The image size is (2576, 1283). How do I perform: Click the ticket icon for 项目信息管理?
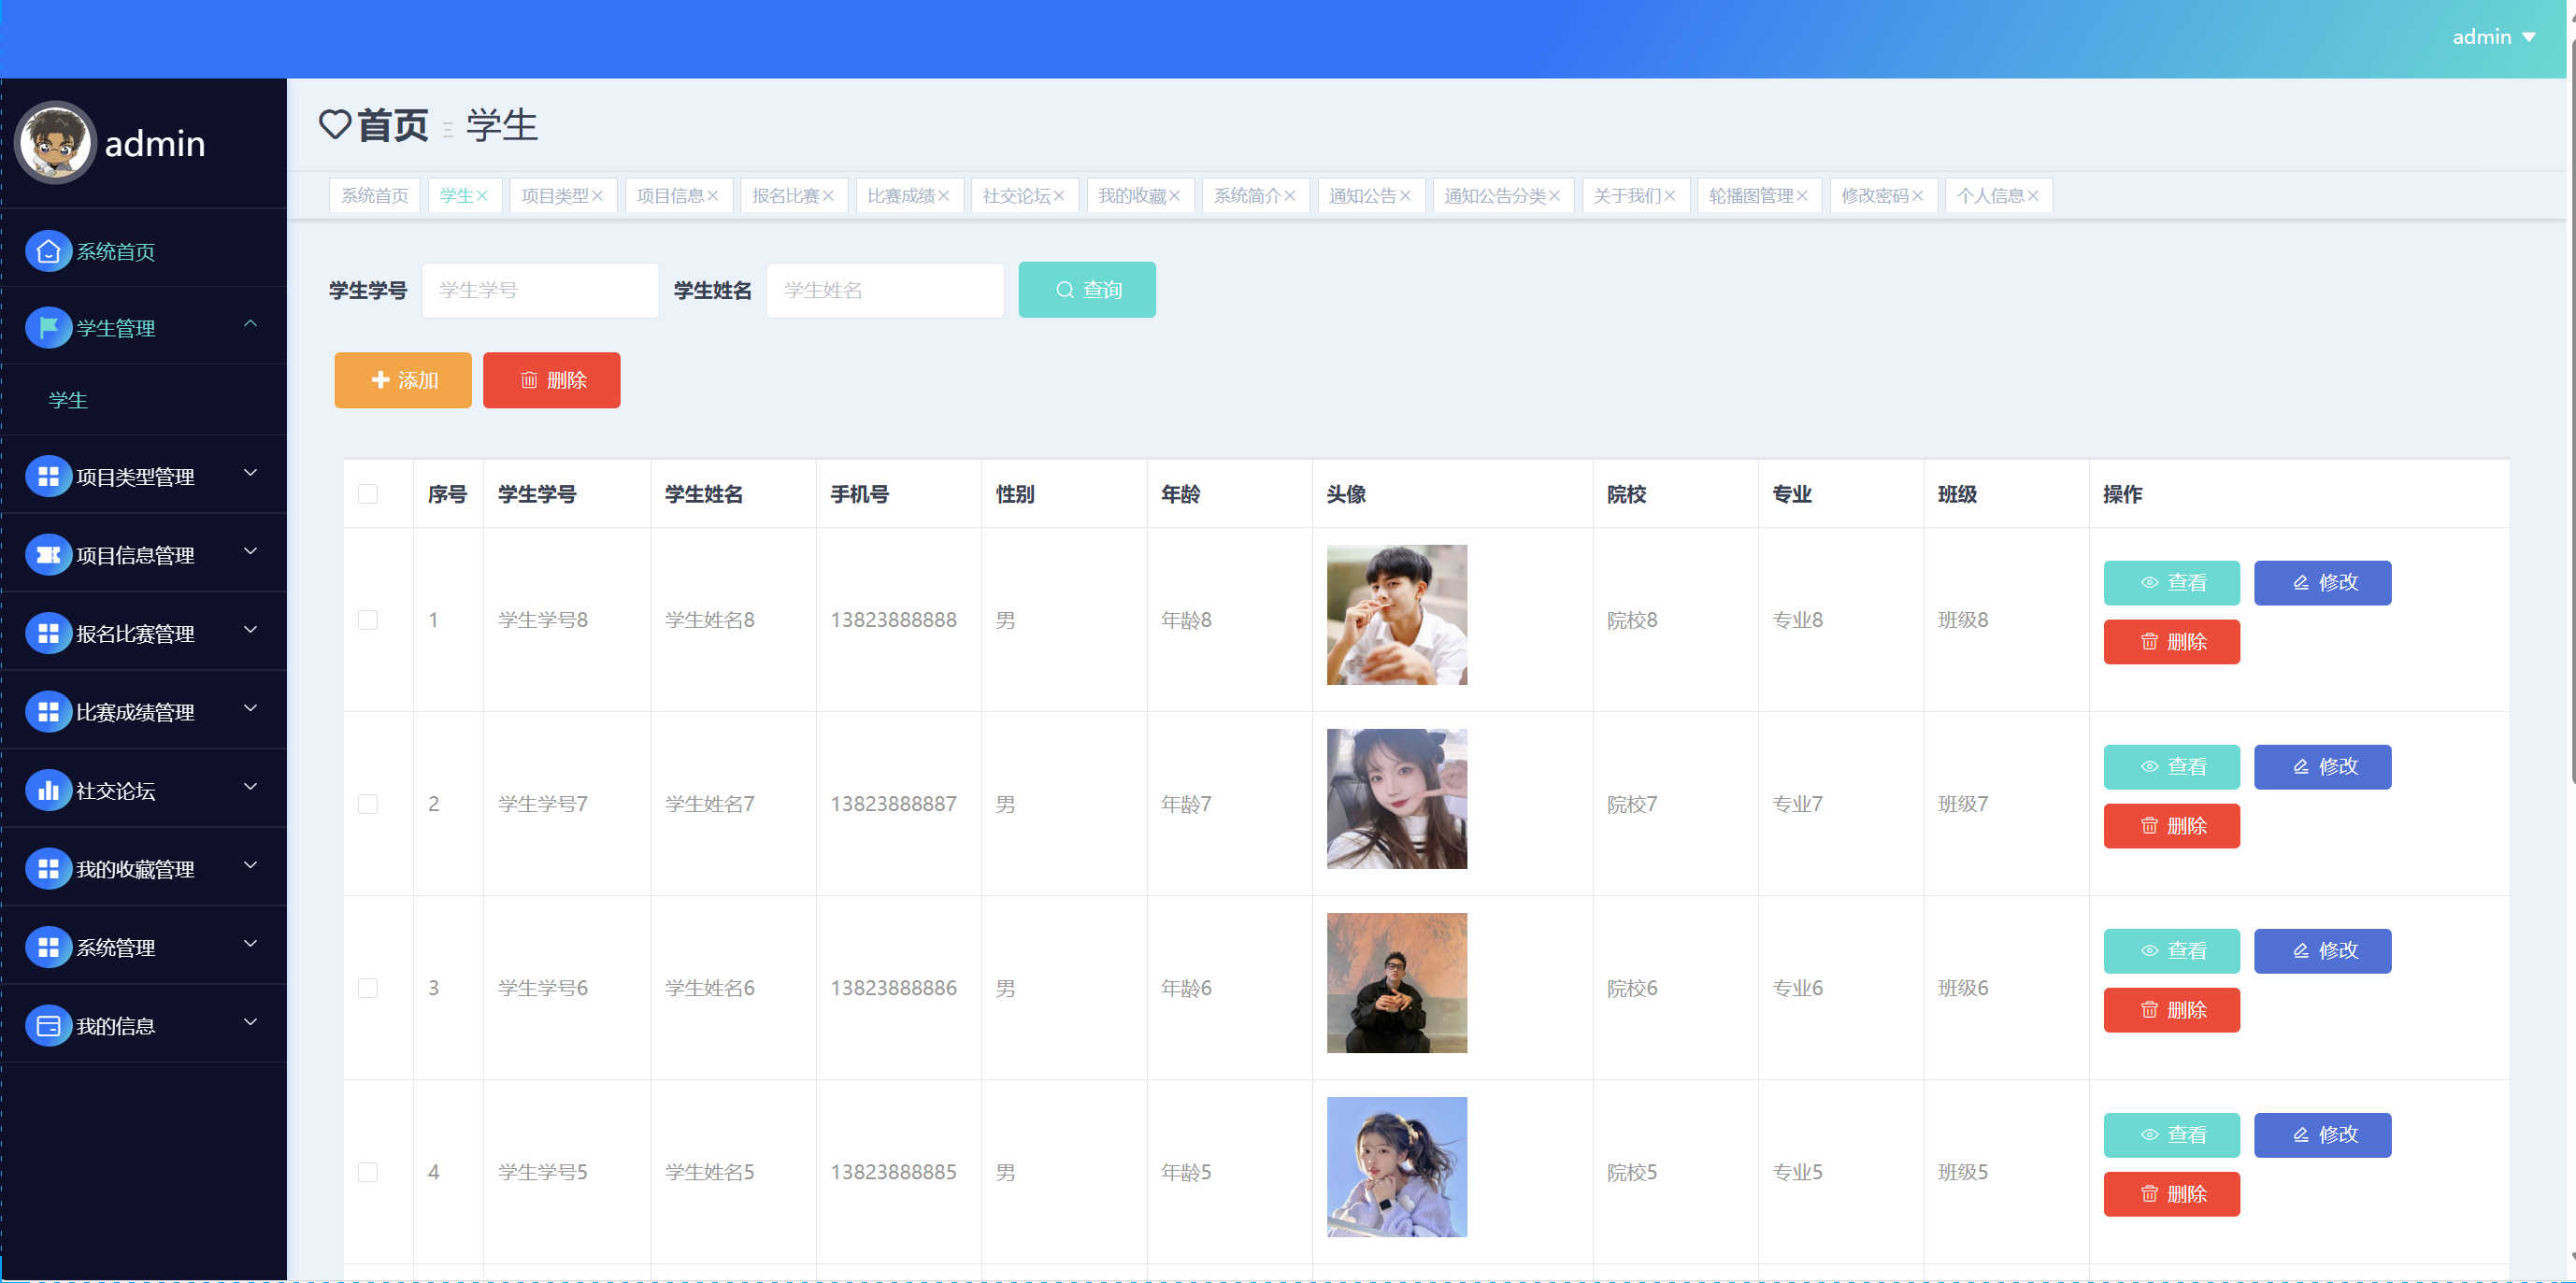click(x=48, y=555)
